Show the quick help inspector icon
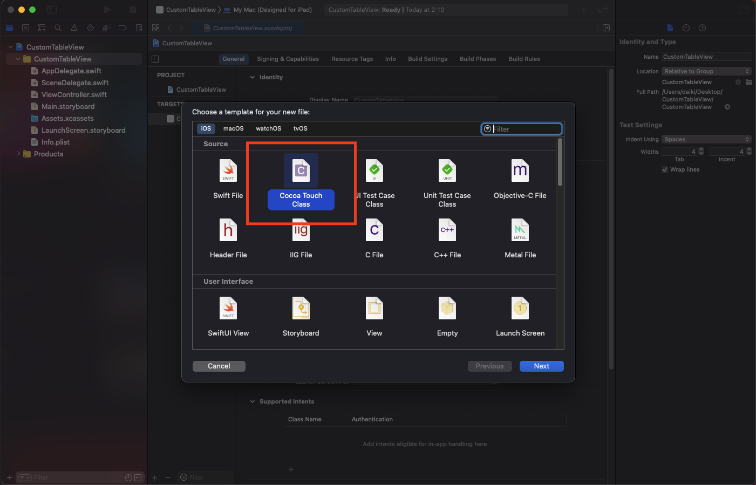The image size is (756, 485). [702, 28]
